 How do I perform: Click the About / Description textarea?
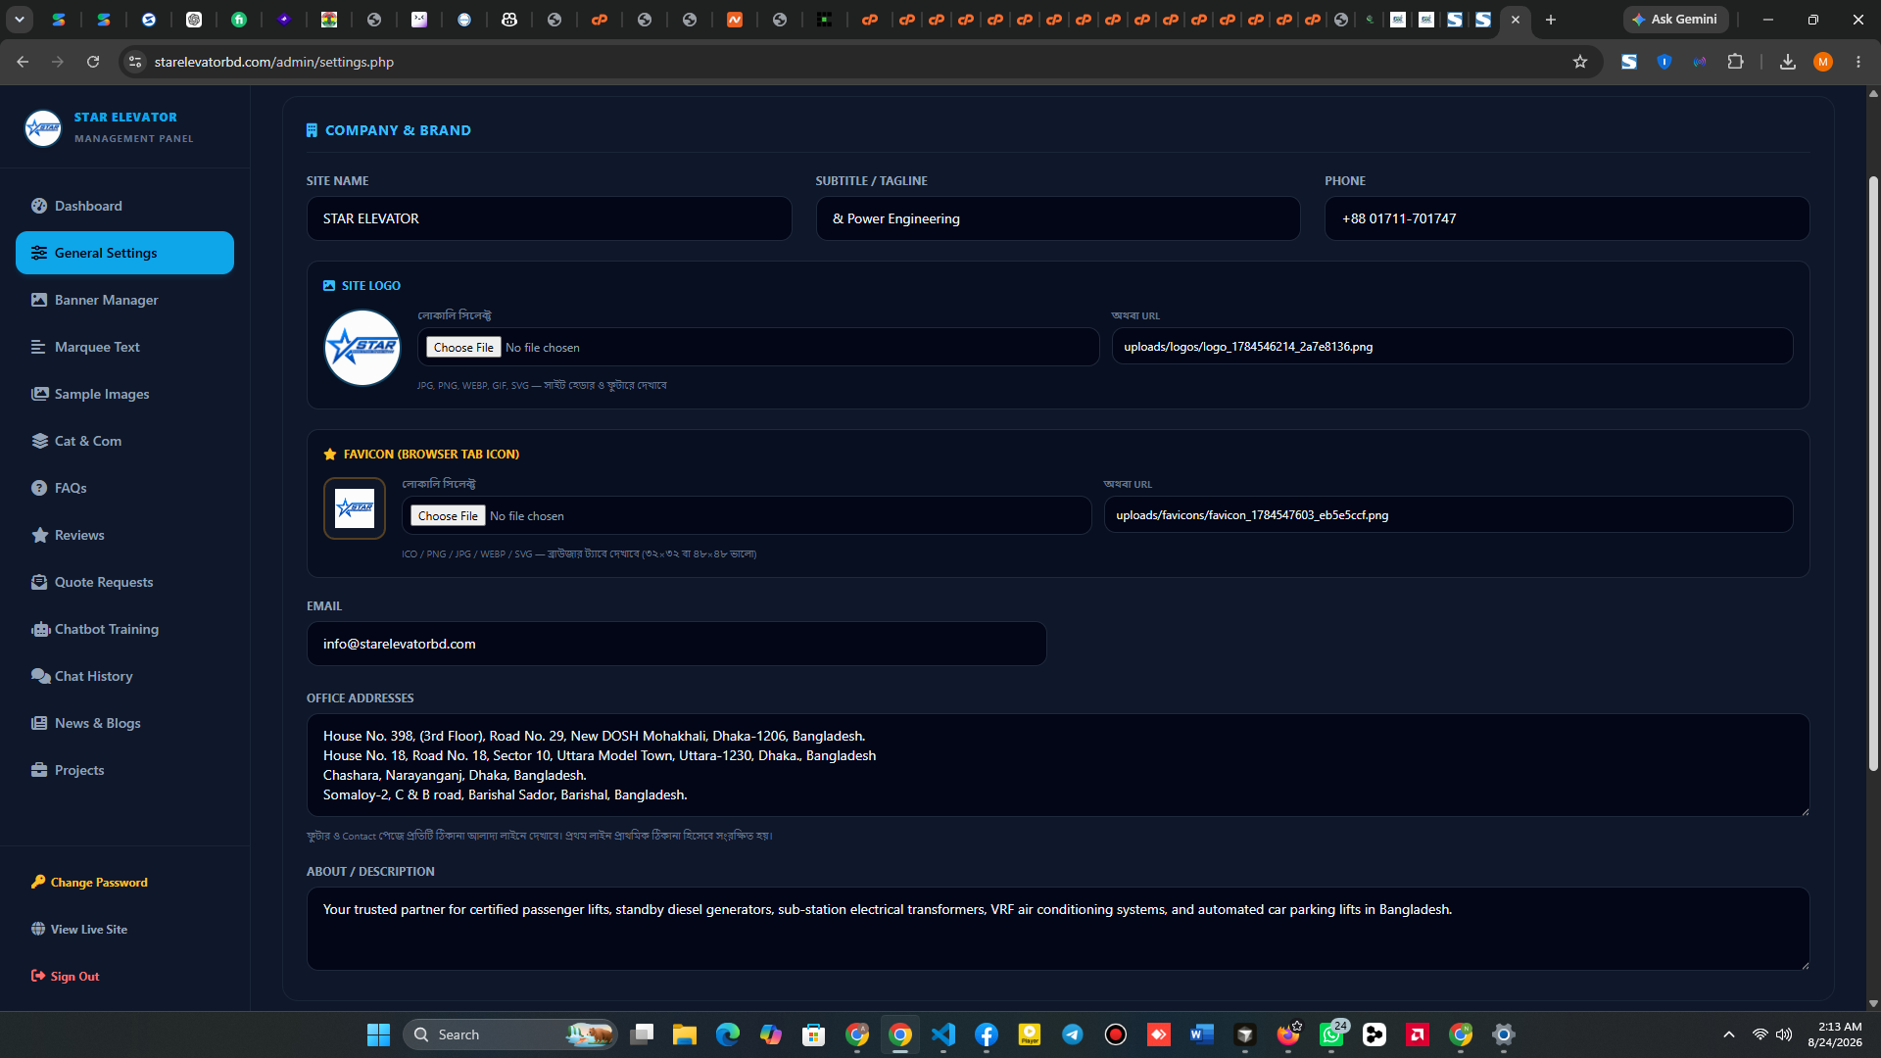1058,929
